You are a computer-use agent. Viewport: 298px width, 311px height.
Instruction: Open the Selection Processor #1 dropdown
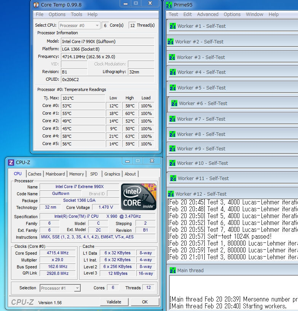[60, 288]
